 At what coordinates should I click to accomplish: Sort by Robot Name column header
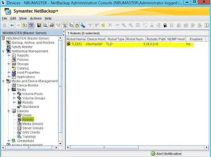point(76,39)
